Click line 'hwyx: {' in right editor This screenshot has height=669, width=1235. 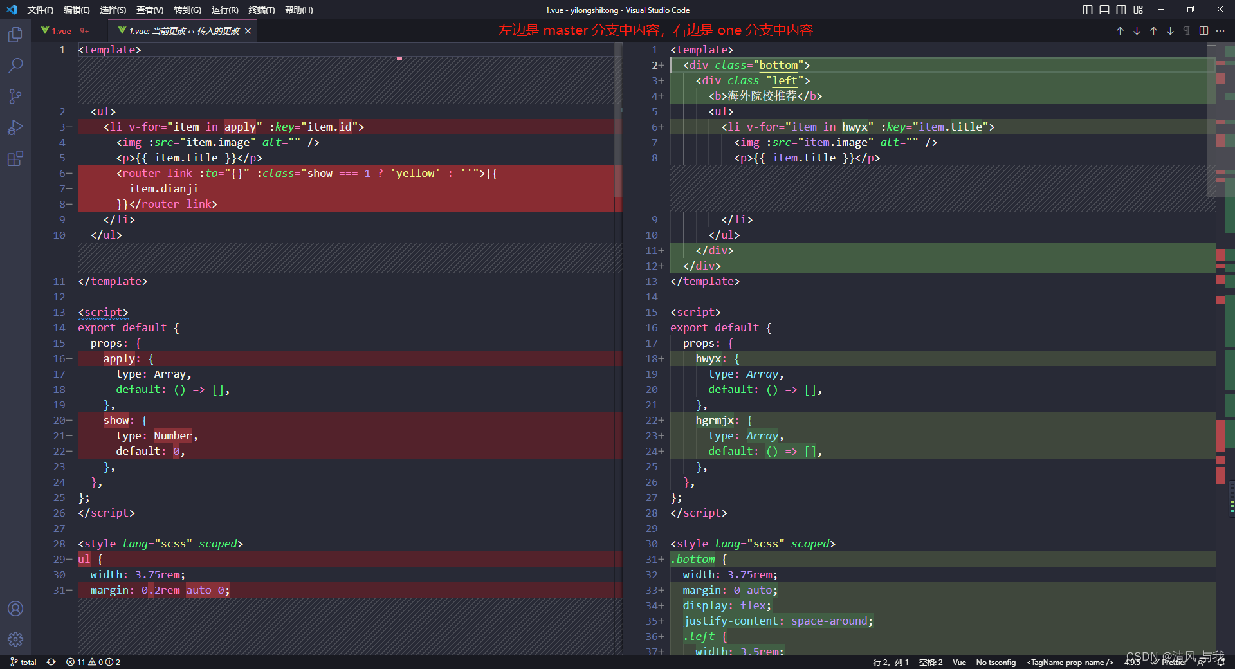(x=943, y=358)
